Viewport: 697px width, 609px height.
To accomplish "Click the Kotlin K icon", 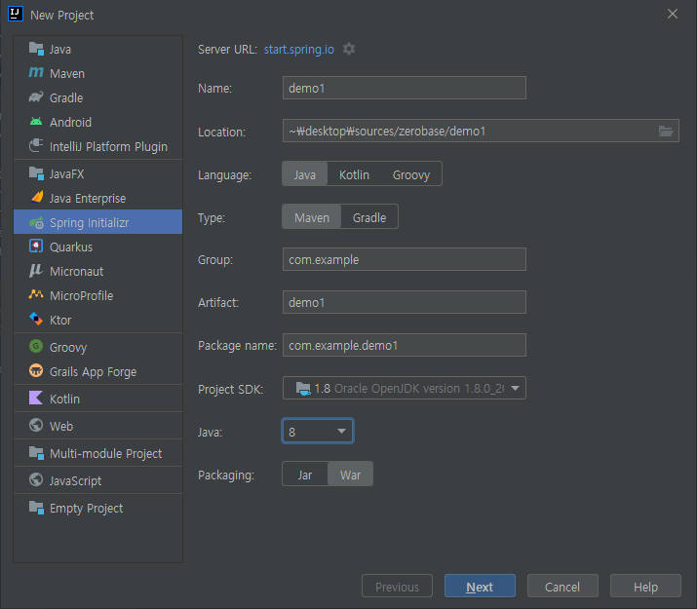I will tap(36, 398).
